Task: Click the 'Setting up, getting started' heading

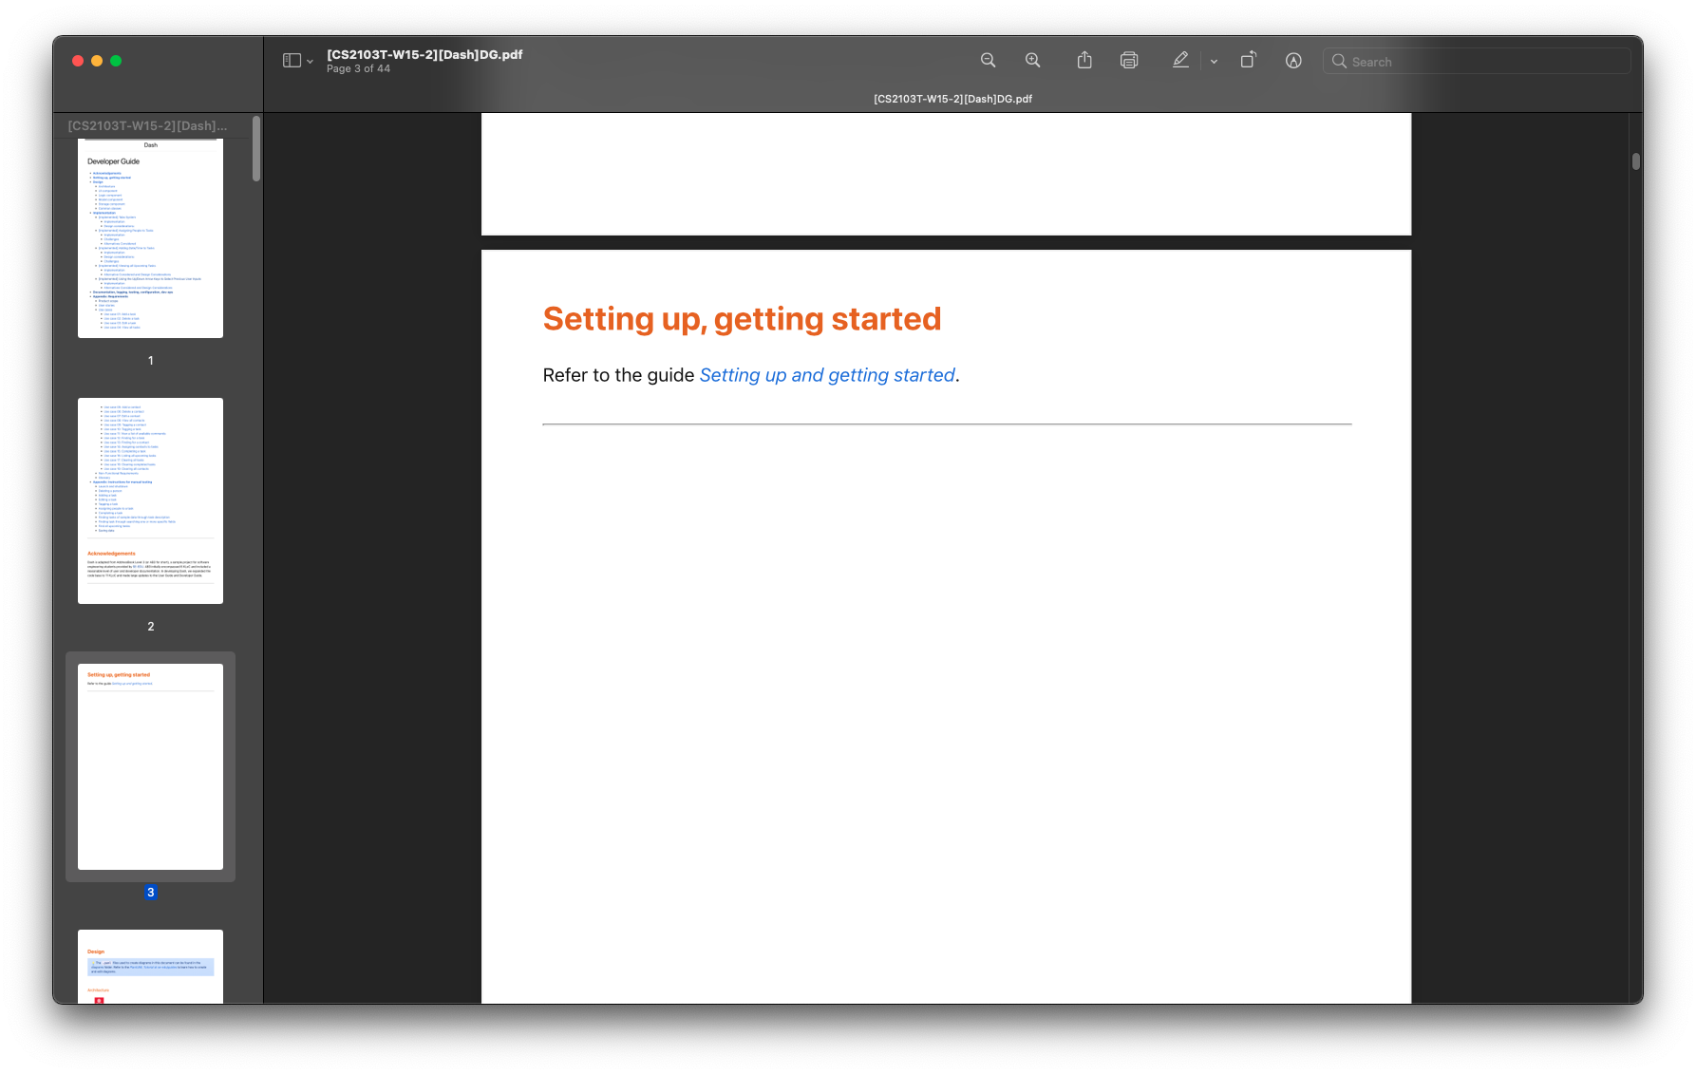Action: coord(742,319)
